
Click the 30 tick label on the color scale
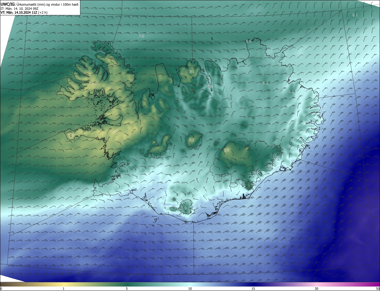(x=316, y=289)
